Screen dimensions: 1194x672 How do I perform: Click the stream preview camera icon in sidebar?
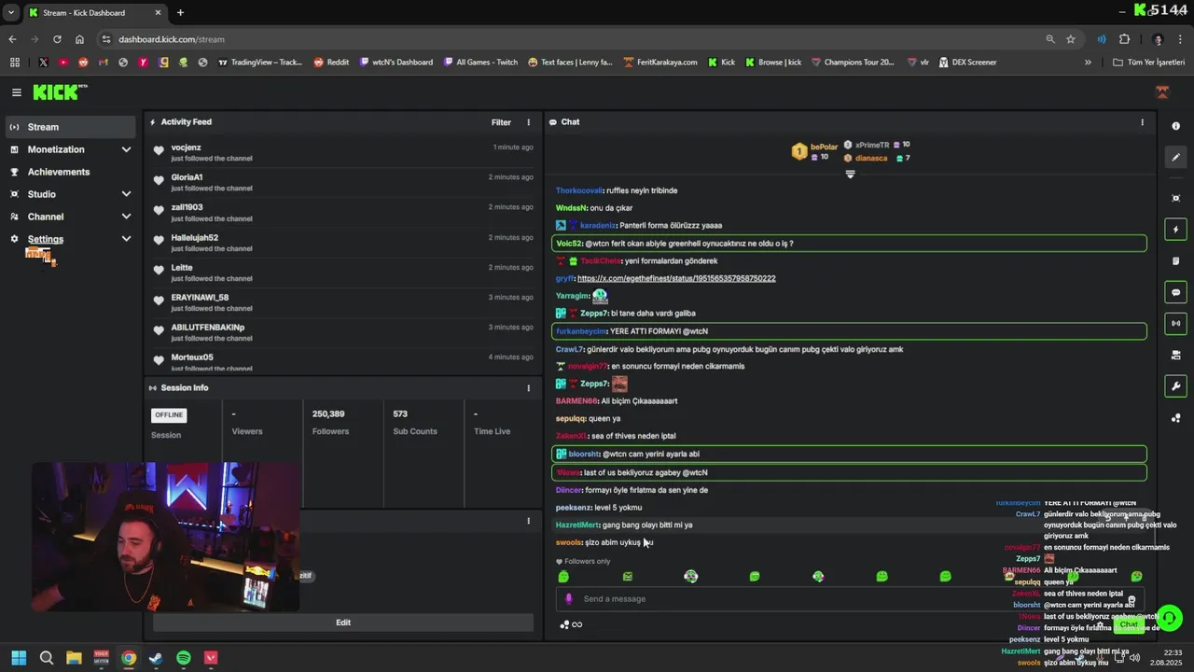tap(1175, 355)
